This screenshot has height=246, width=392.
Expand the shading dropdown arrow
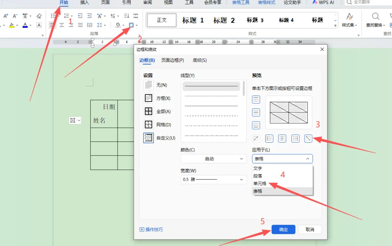click(x=123, y=25)
